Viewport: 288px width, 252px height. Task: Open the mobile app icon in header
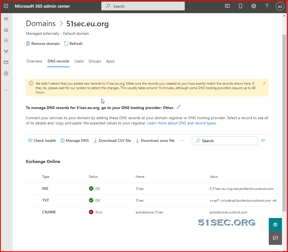241,6
